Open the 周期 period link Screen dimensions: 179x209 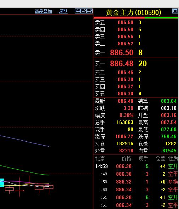click(63, 11)
